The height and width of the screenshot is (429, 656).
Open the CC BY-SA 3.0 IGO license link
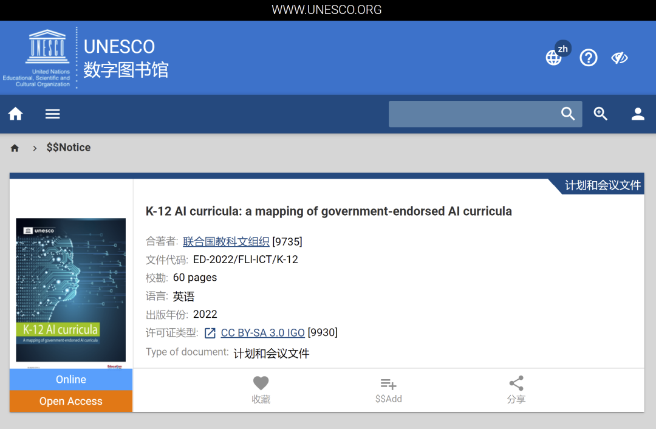pos(262,333)
